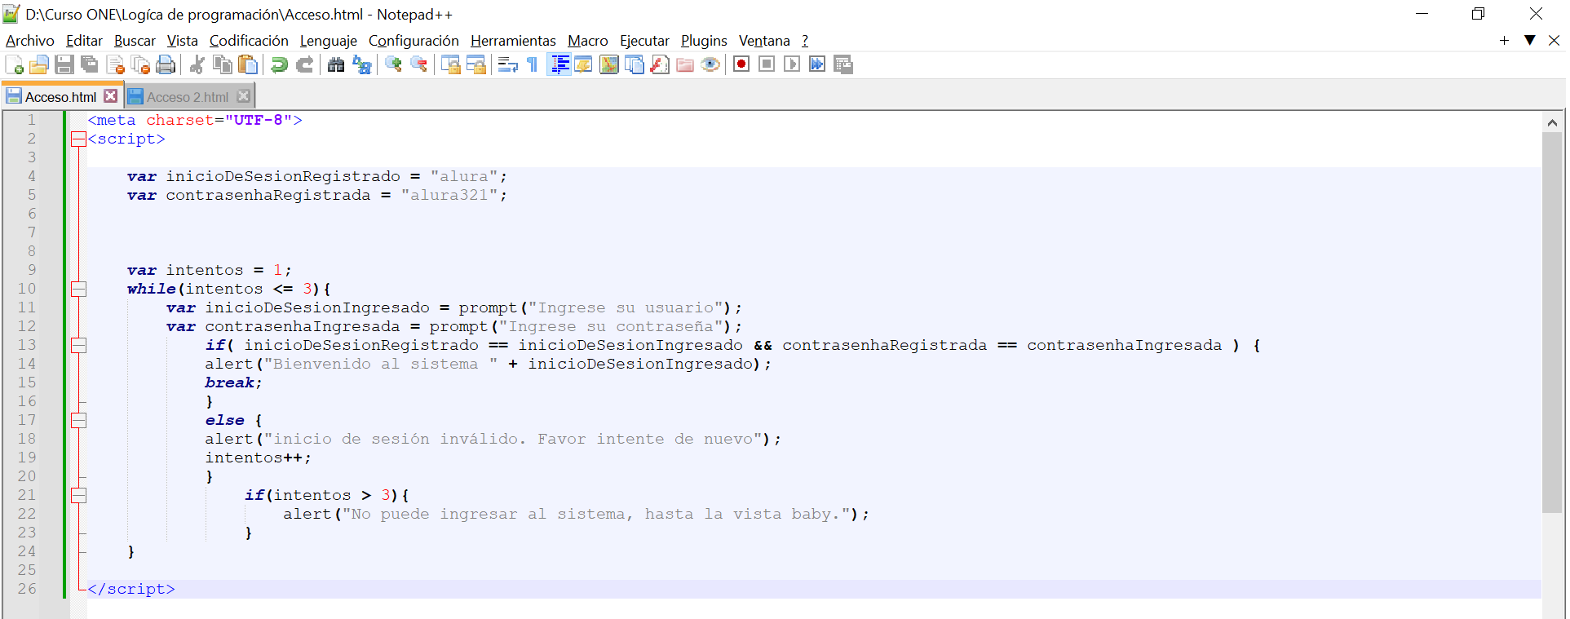Click the vertical scrollbar thumb
This screenshot has height=619, width=1570.
click(1552, 322)
